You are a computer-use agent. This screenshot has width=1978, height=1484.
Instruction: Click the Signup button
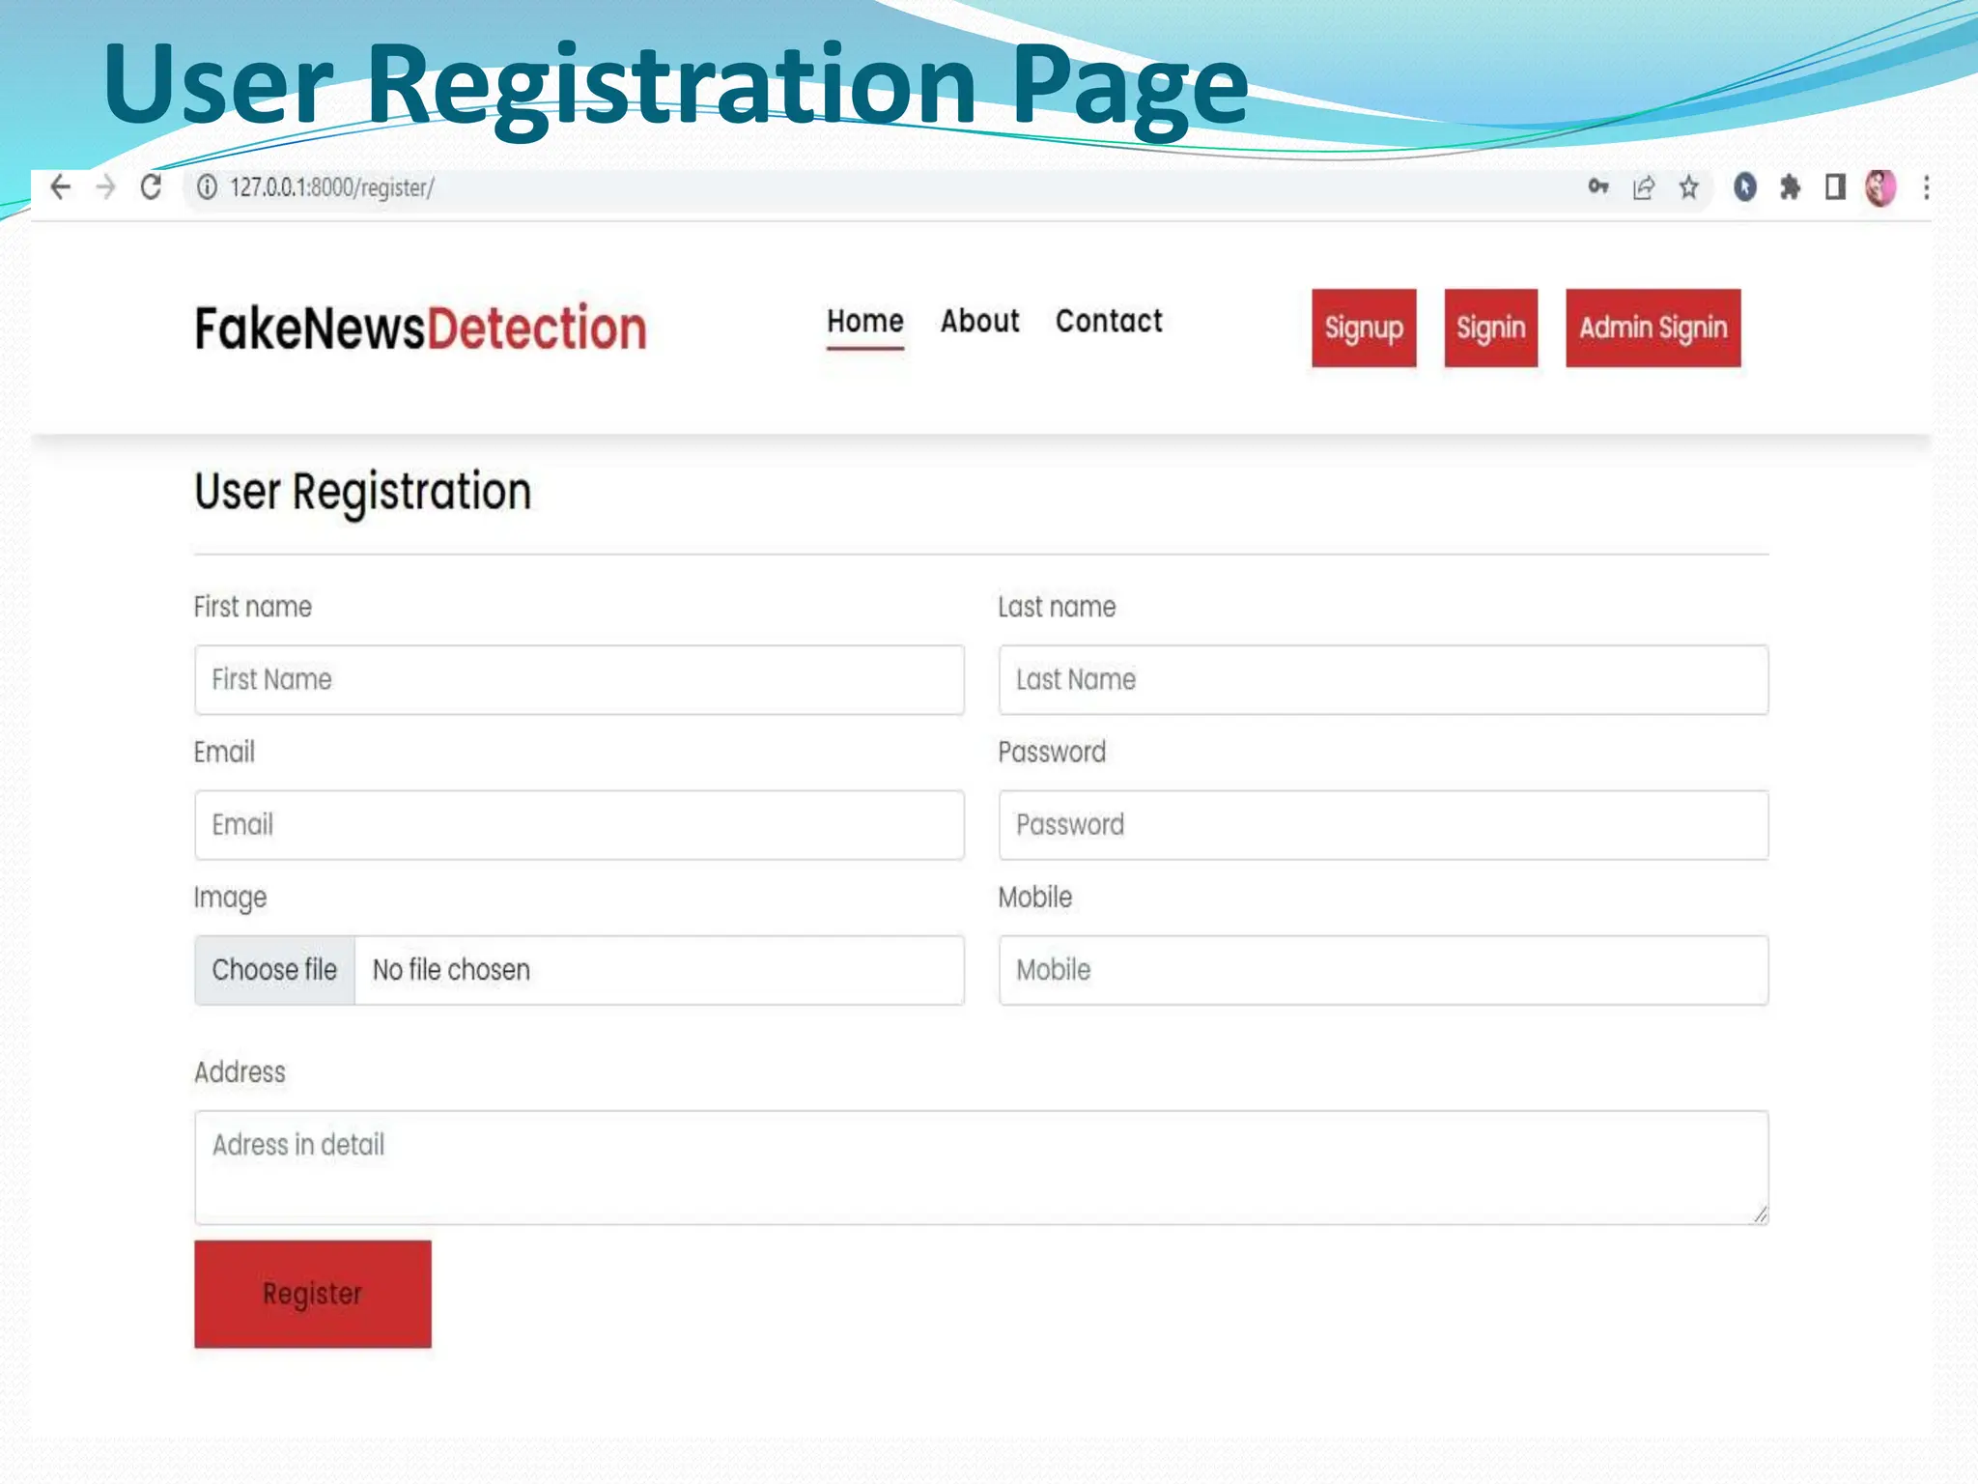[x=1364, y=328]
